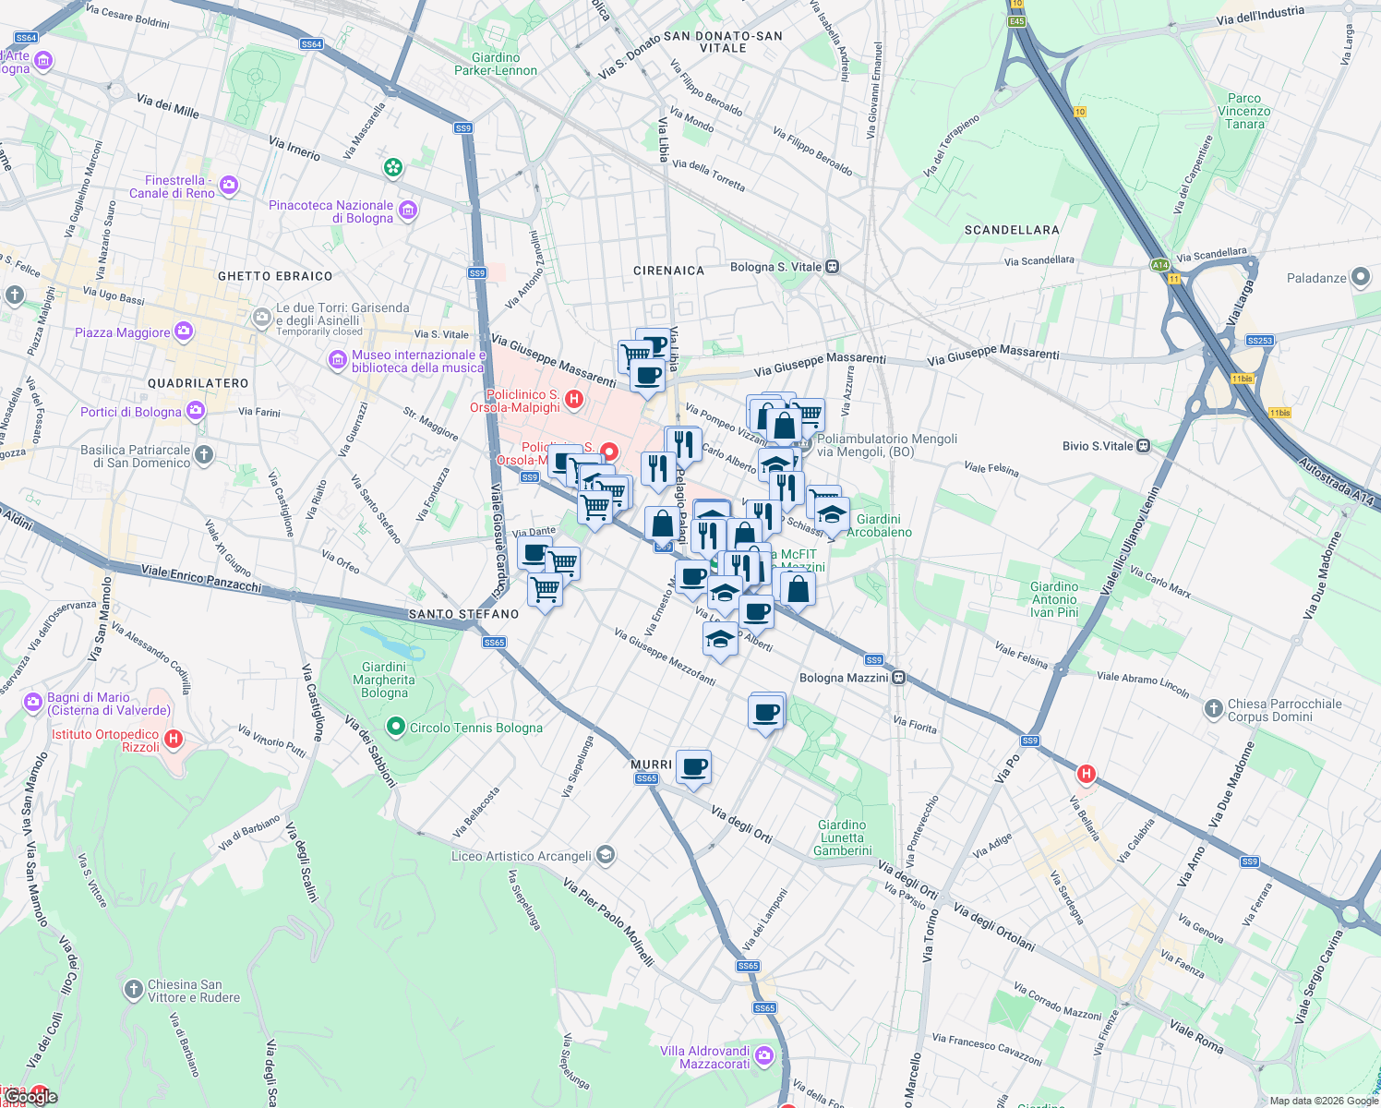Click the Paladanze dance icon marker
Image resolution: width=1381 pixels, height=1108 pixels.
1361,277
